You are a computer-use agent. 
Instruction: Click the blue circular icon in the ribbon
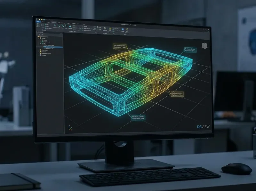pyautogui.click(x=123, y=29)
